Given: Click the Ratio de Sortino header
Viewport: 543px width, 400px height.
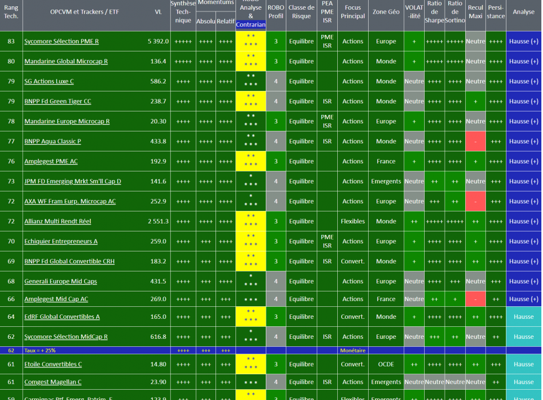Looking at the screenshot, I should (455, 12).
